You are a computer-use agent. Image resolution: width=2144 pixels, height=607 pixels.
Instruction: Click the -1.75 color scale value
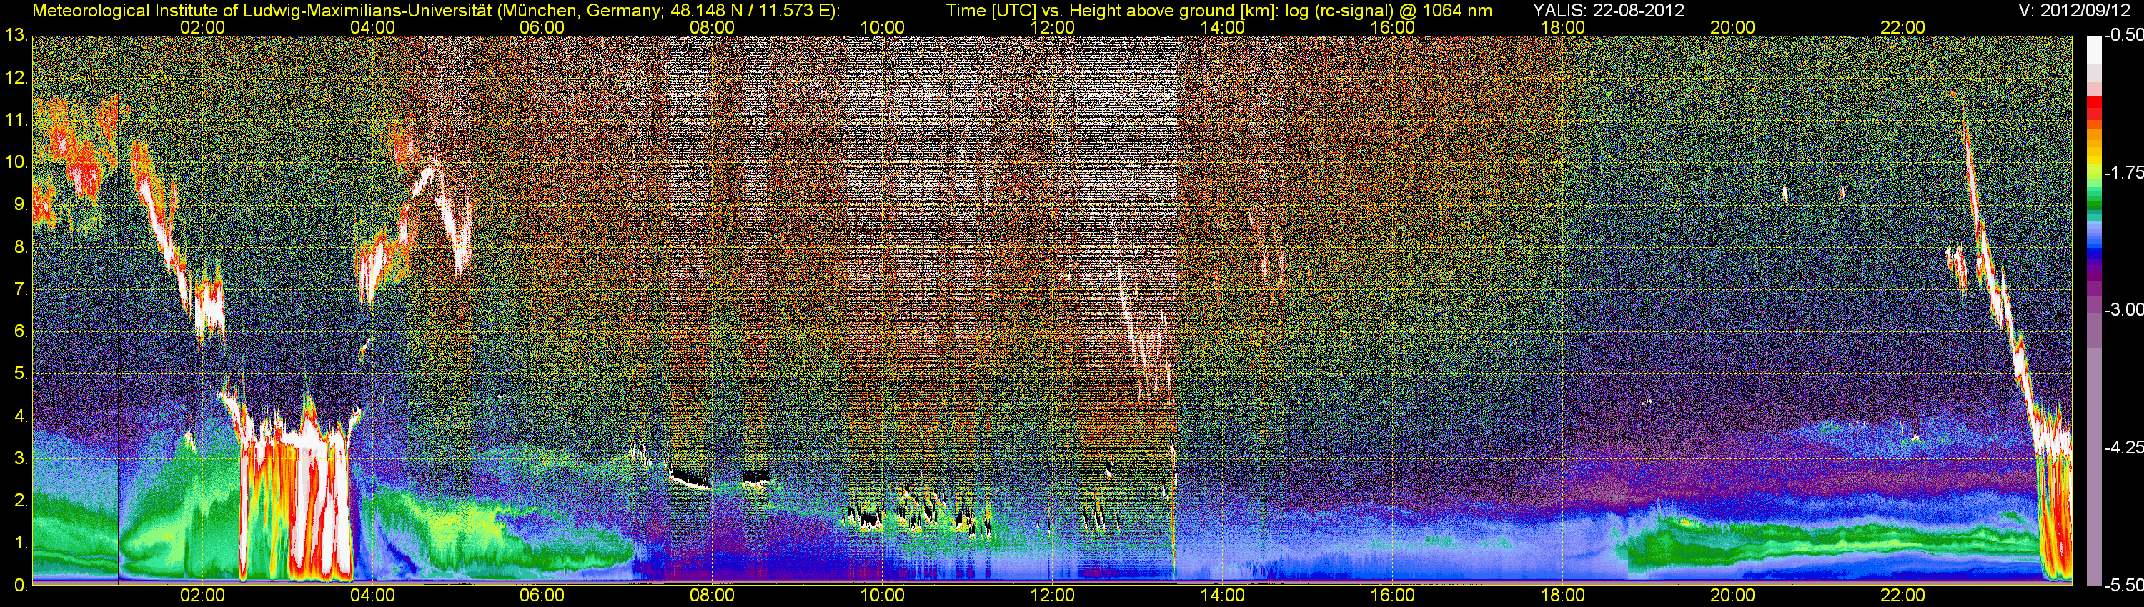click(x=2123, y=172)
